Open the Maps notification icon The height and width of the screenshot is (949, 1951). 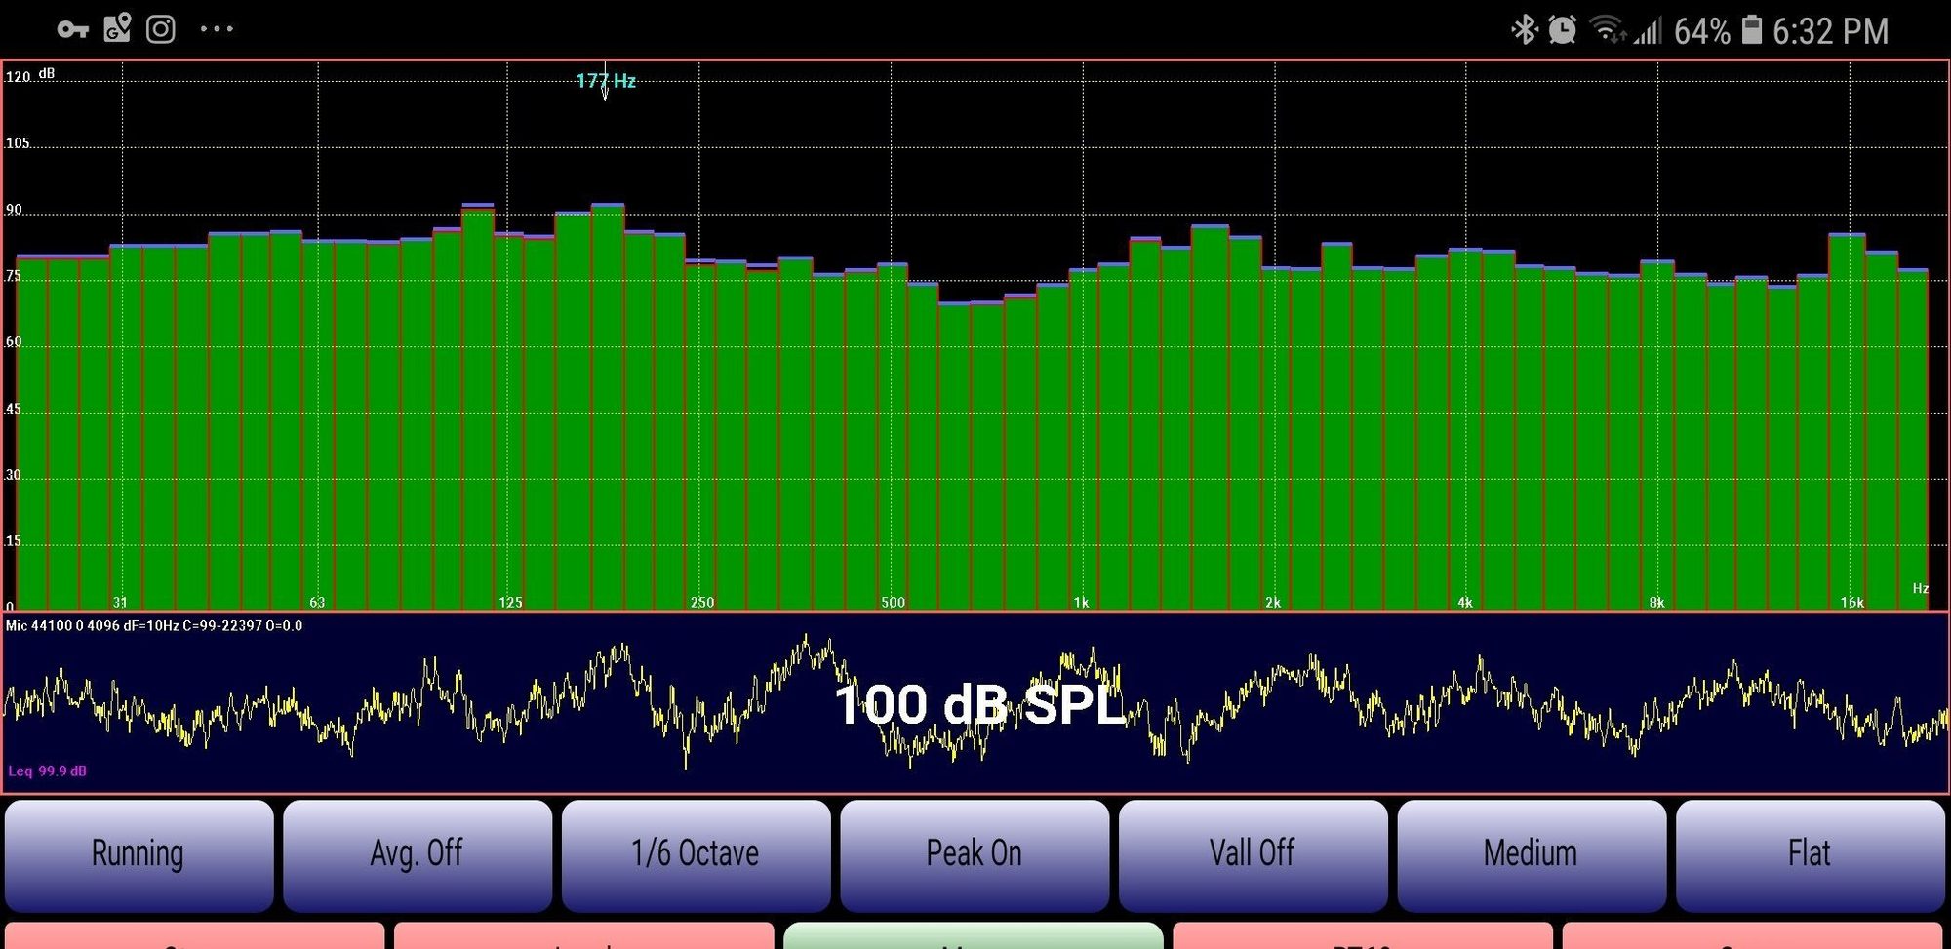coord(117,28)
